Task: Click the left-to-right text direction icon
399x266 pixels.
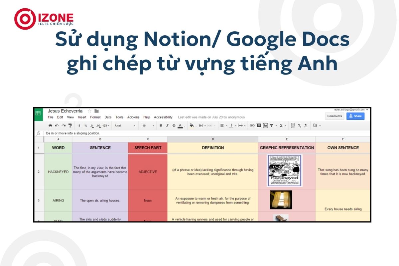Action: click(x=300, y=126)
